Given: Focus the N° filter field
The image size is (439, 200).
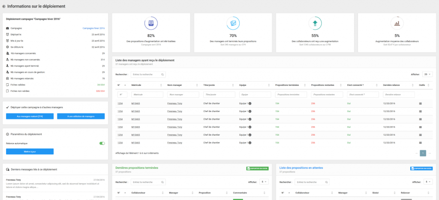Looking at the screenshot, I should (x=122, y=95).
